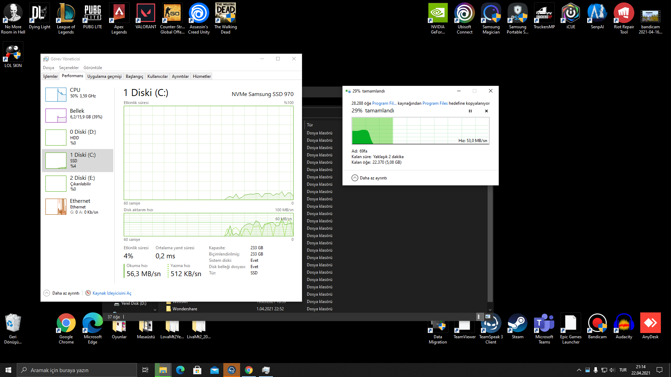Screen dimensions: 671x377
Task: Switch to Başlangıç tab
Action: [135, 76]
